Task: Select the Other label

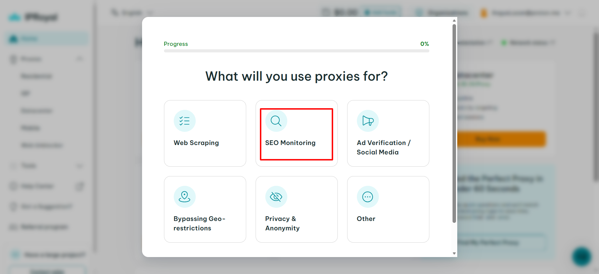Action: [x=366, y=219]
